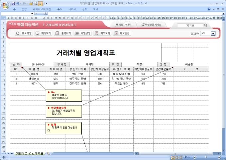Screen dimensions: 226x160
Task: Undo the last action
Action: click(x=18, y=3)
